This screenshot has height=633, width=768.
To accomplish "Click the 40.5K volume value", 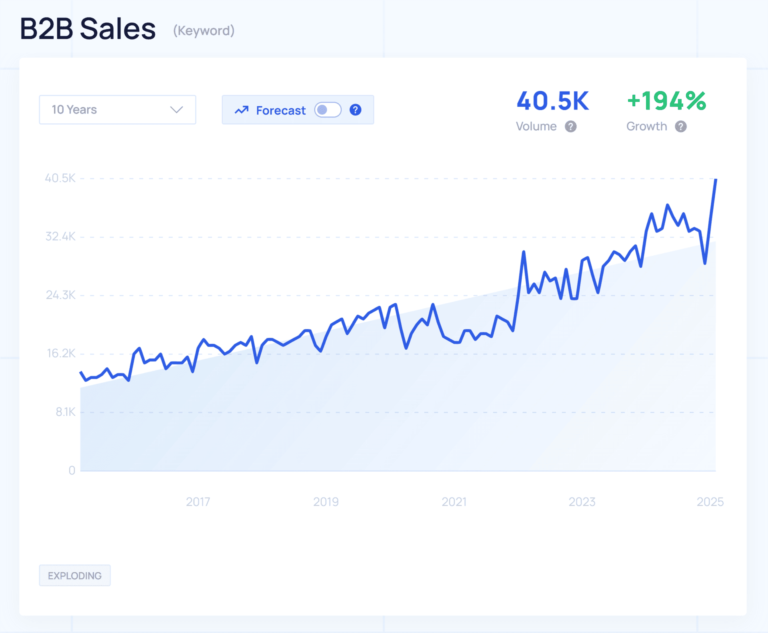I will (x=552, y=101).
